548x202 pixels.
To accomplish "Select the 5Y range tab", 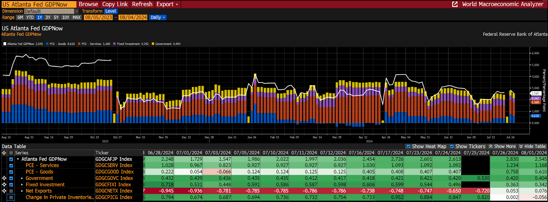I will pyautogui.click(x=56, y=17).
